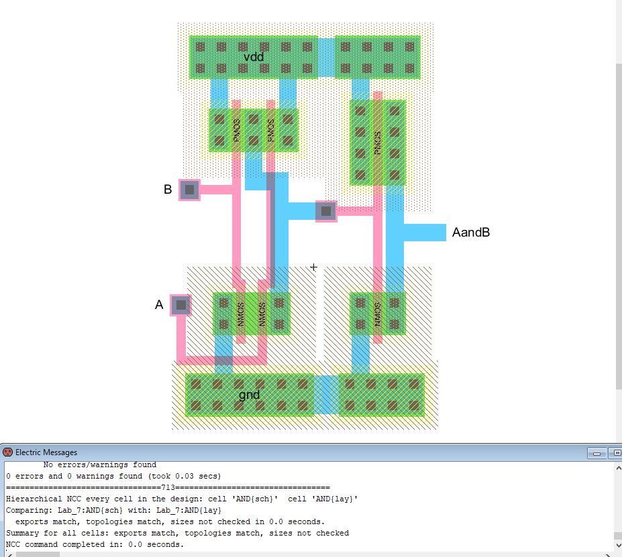Select the leftmost PMOS transistor gate
Viewport: 622px width, 557px height.
[x=236, y=130]
